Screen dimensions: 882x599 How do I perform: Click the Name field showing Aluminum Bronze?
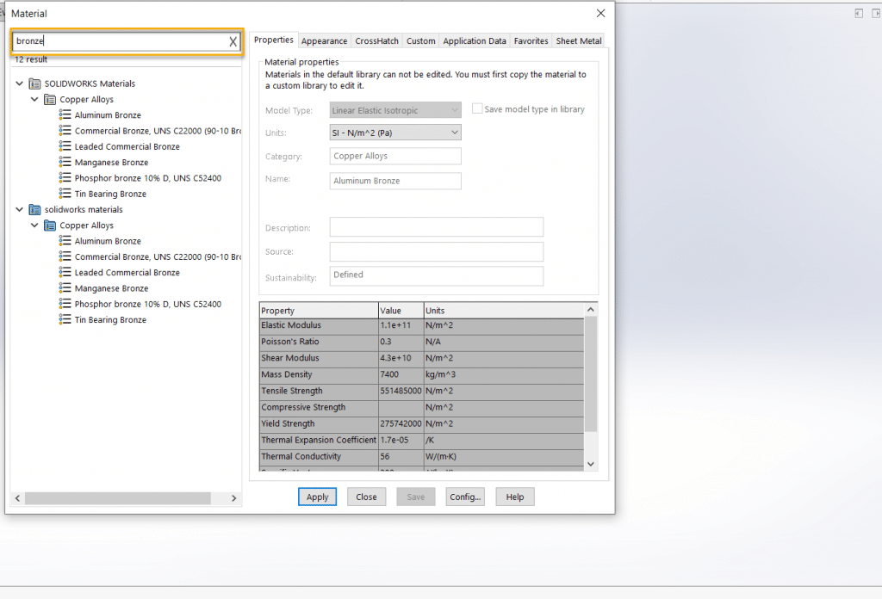click(395, 181)
